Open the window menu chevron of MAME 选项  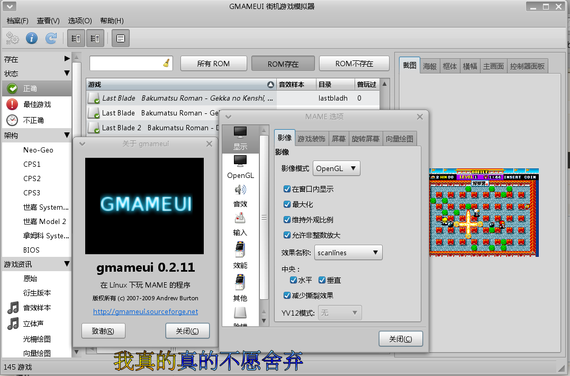228,117
